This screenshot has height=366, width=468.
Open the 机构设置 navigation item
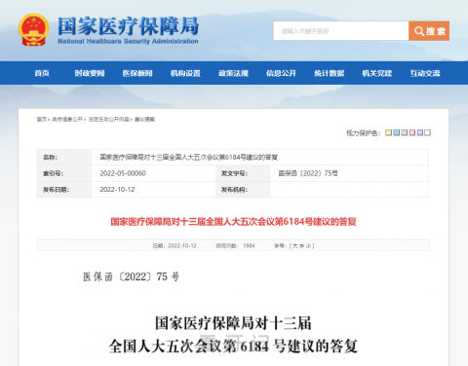[x=185, y=73]
